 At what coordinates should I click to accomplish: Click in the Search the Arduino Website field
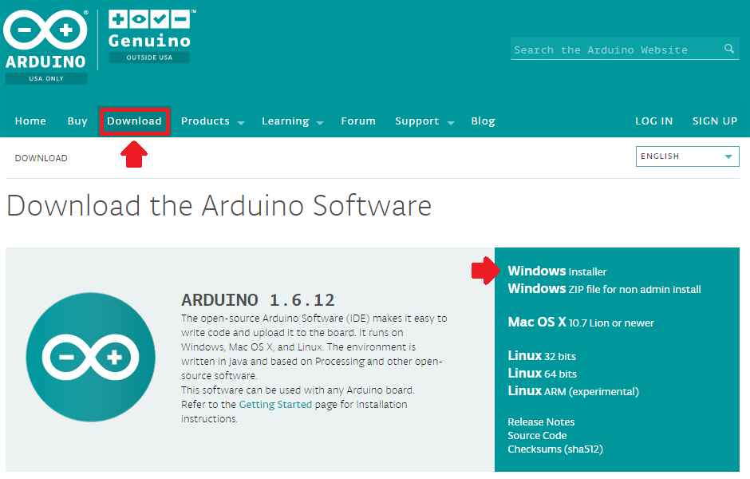(614, 49)
